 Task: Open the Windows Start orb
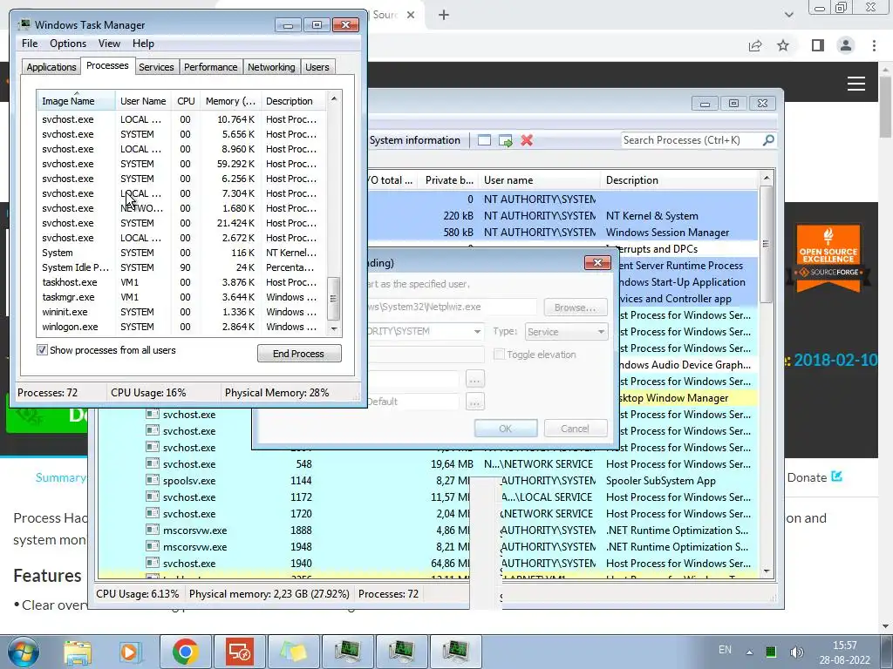point(24,652)
